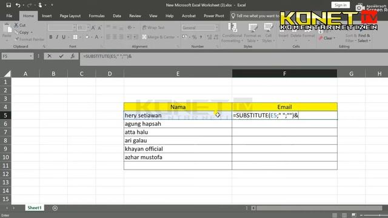Image resolution: width=388 pixels, height=218 pixels.
Task: Click cell 'khayan official'
Action: 178,149
